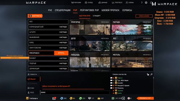
Task: Open the Клан chat channel icon
Action: tap(29, 88)
